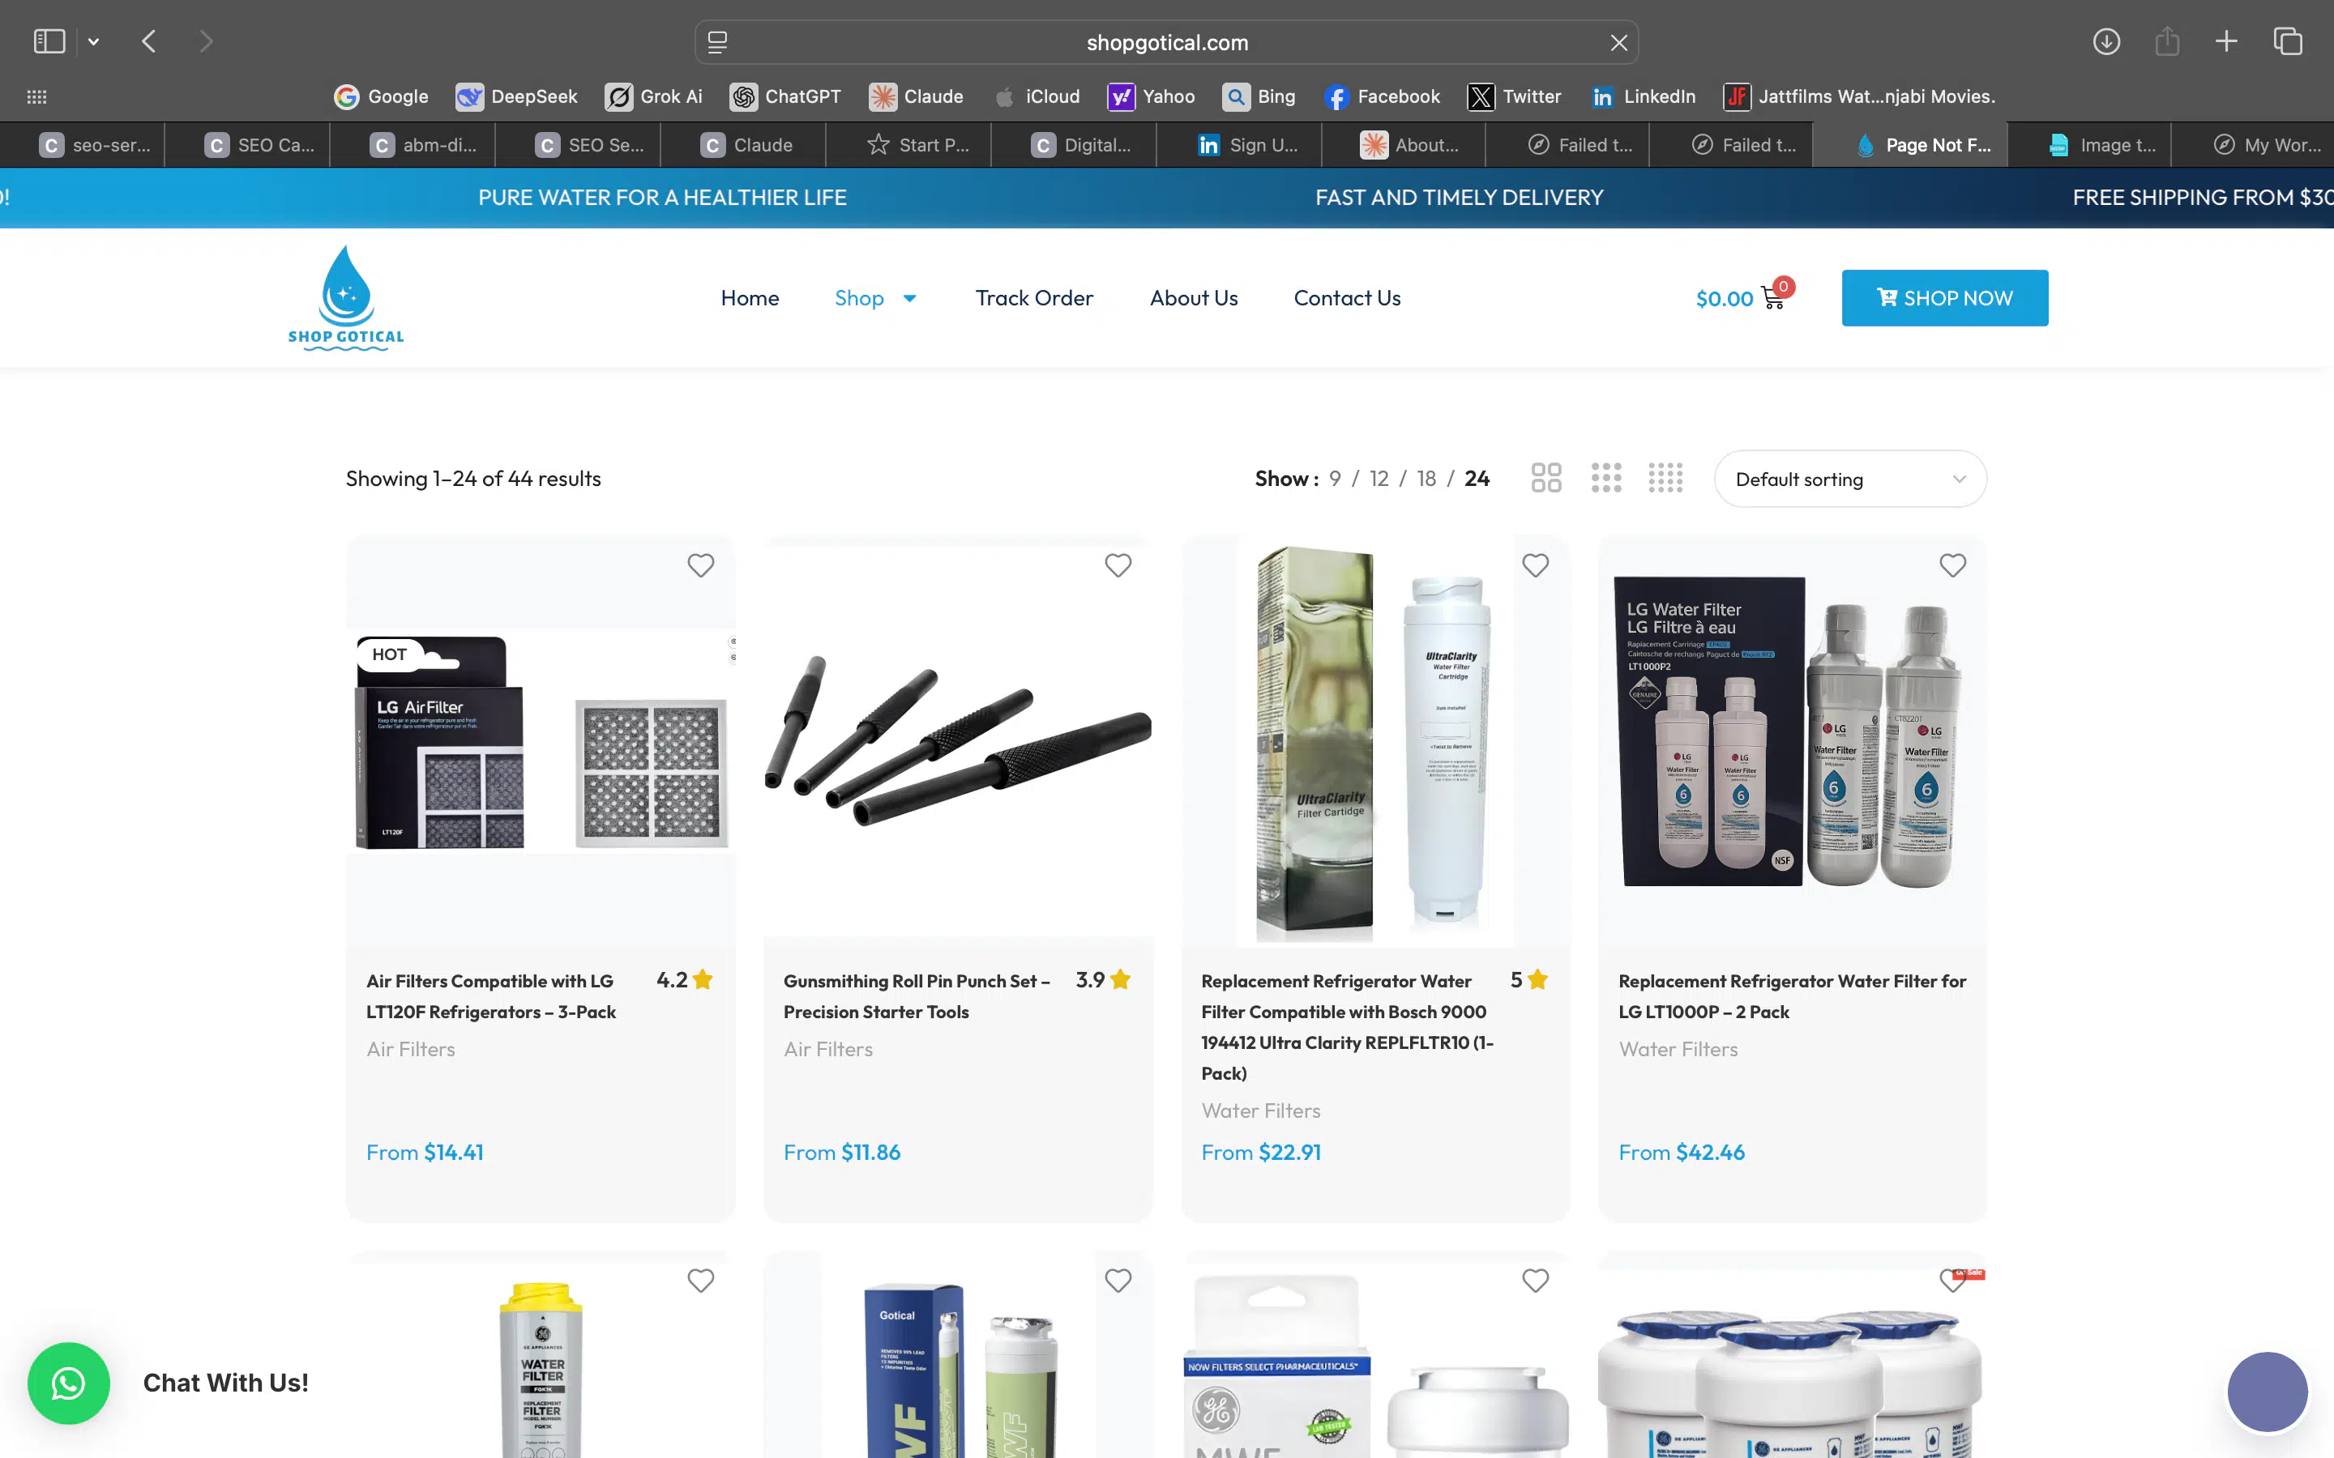Heart the LG LT1000P water filter product
Screen dimensions: 2334x1458
(1952, 565)
